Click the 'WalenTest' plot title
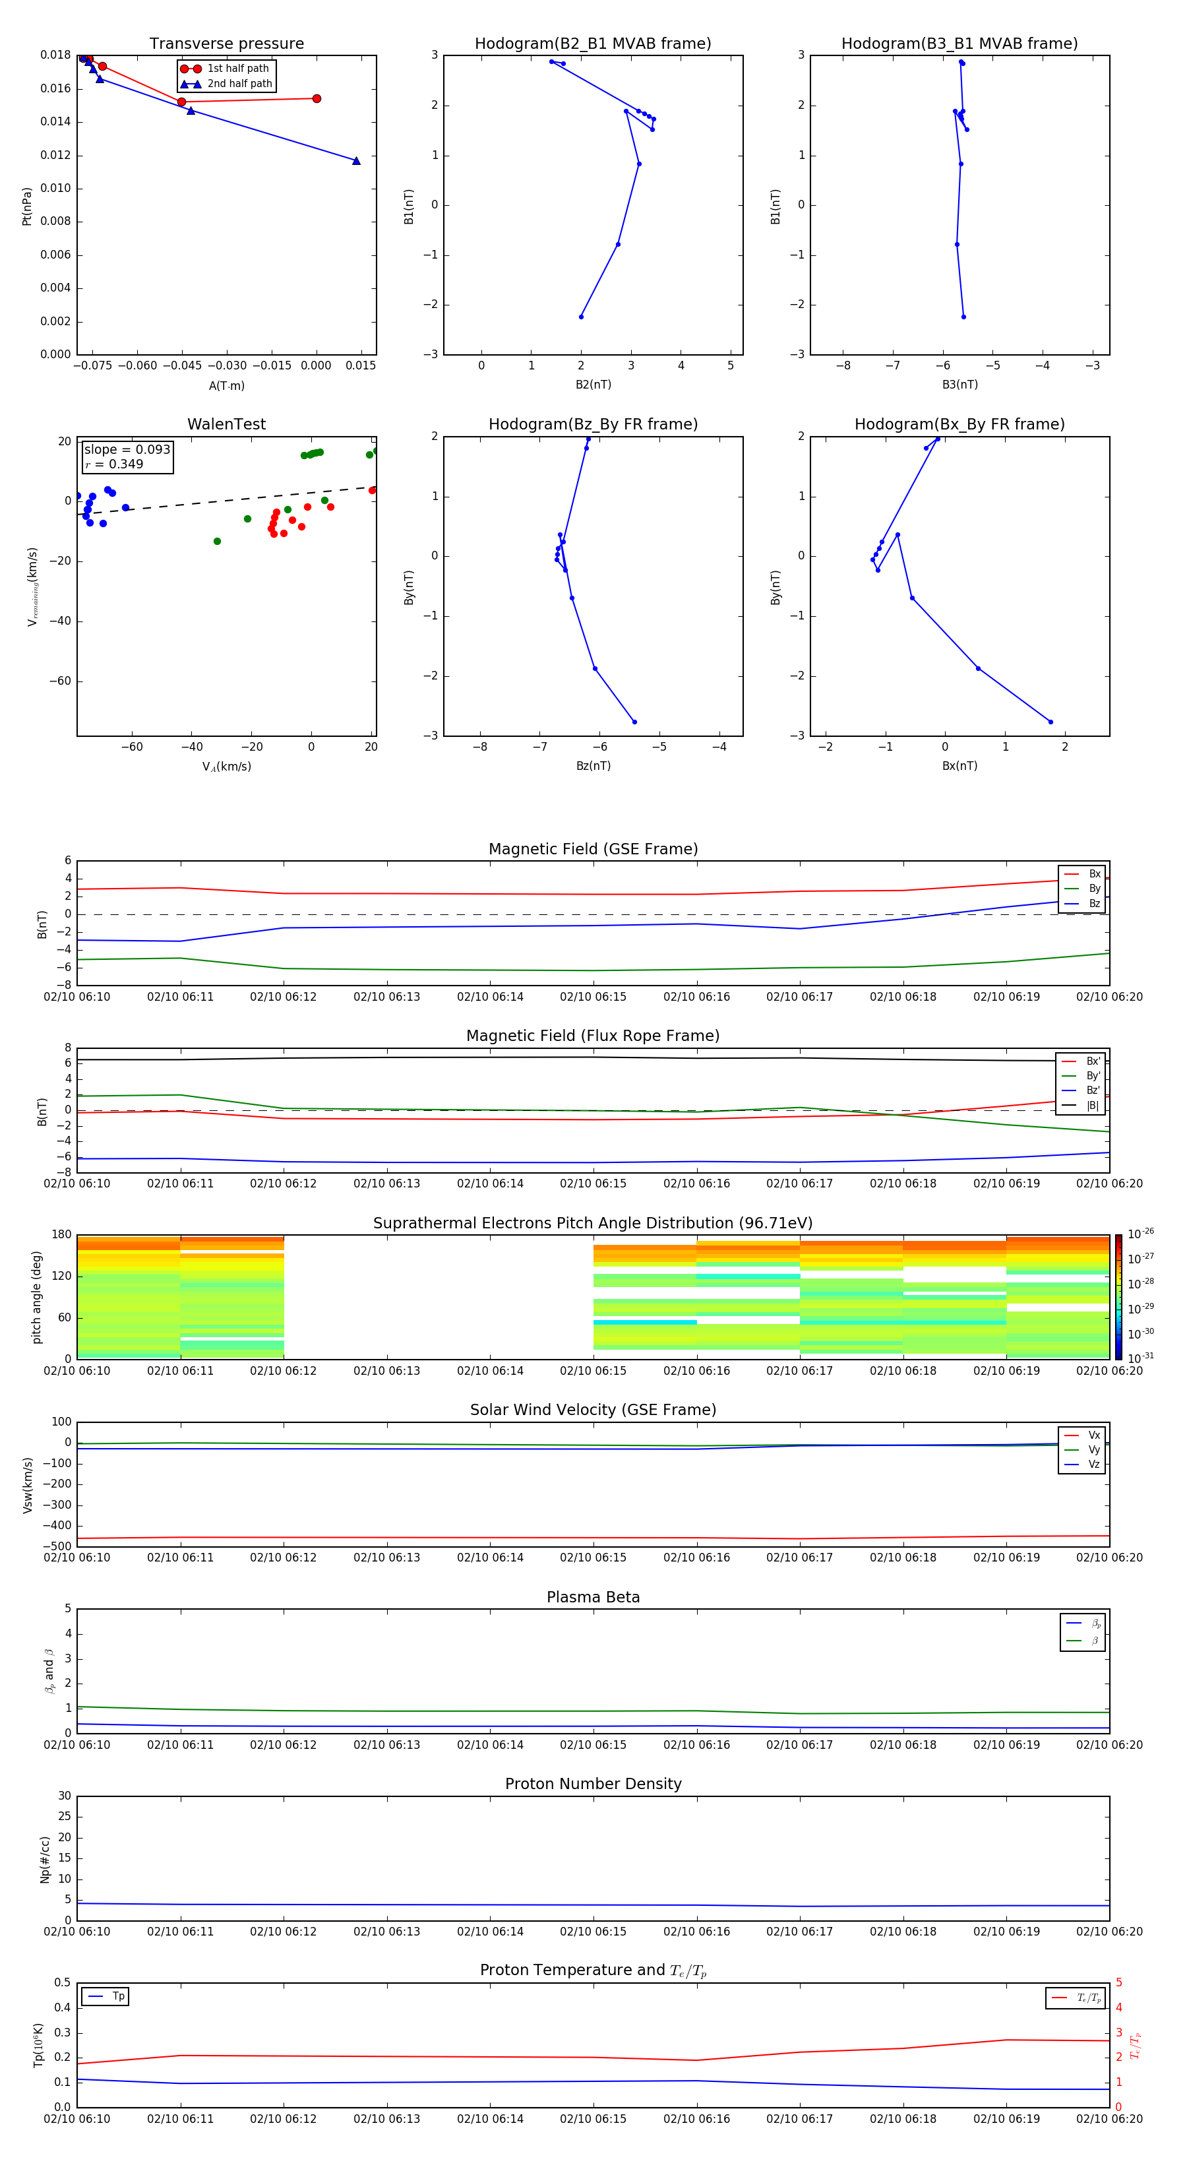The width and height of the screenshot is (1187, 2177). (226, 424)
